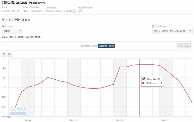Click the red JP-Games legend swatch in tooltip
The width and height of the screenshot is (194, 122).
point(143,83)
